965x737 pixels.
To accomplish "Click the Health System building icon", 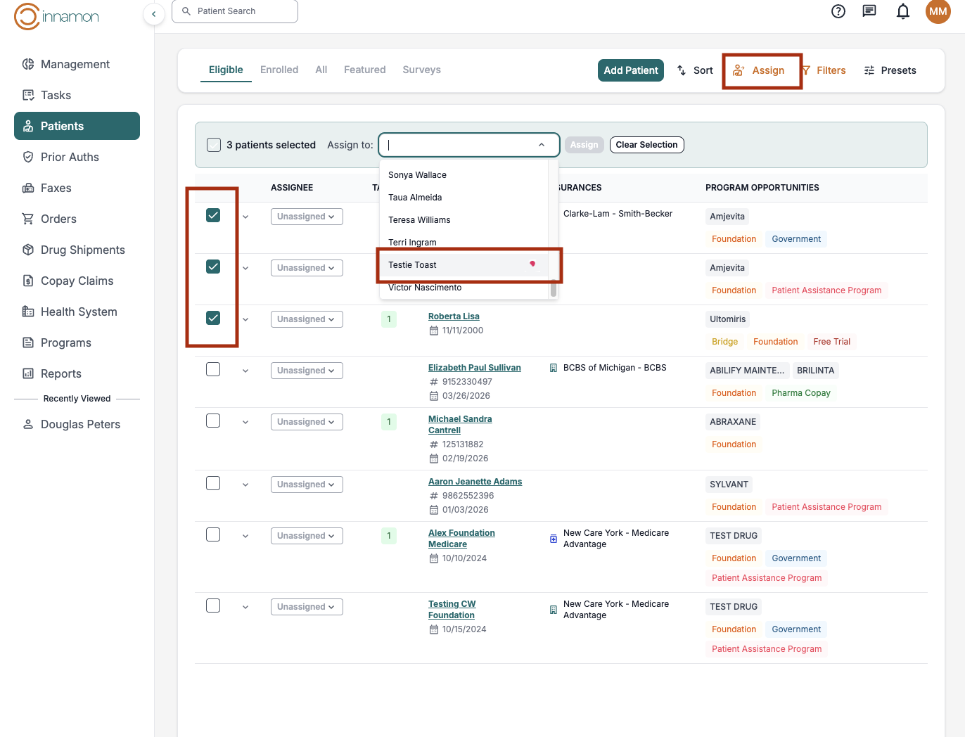I will point(28,312).
